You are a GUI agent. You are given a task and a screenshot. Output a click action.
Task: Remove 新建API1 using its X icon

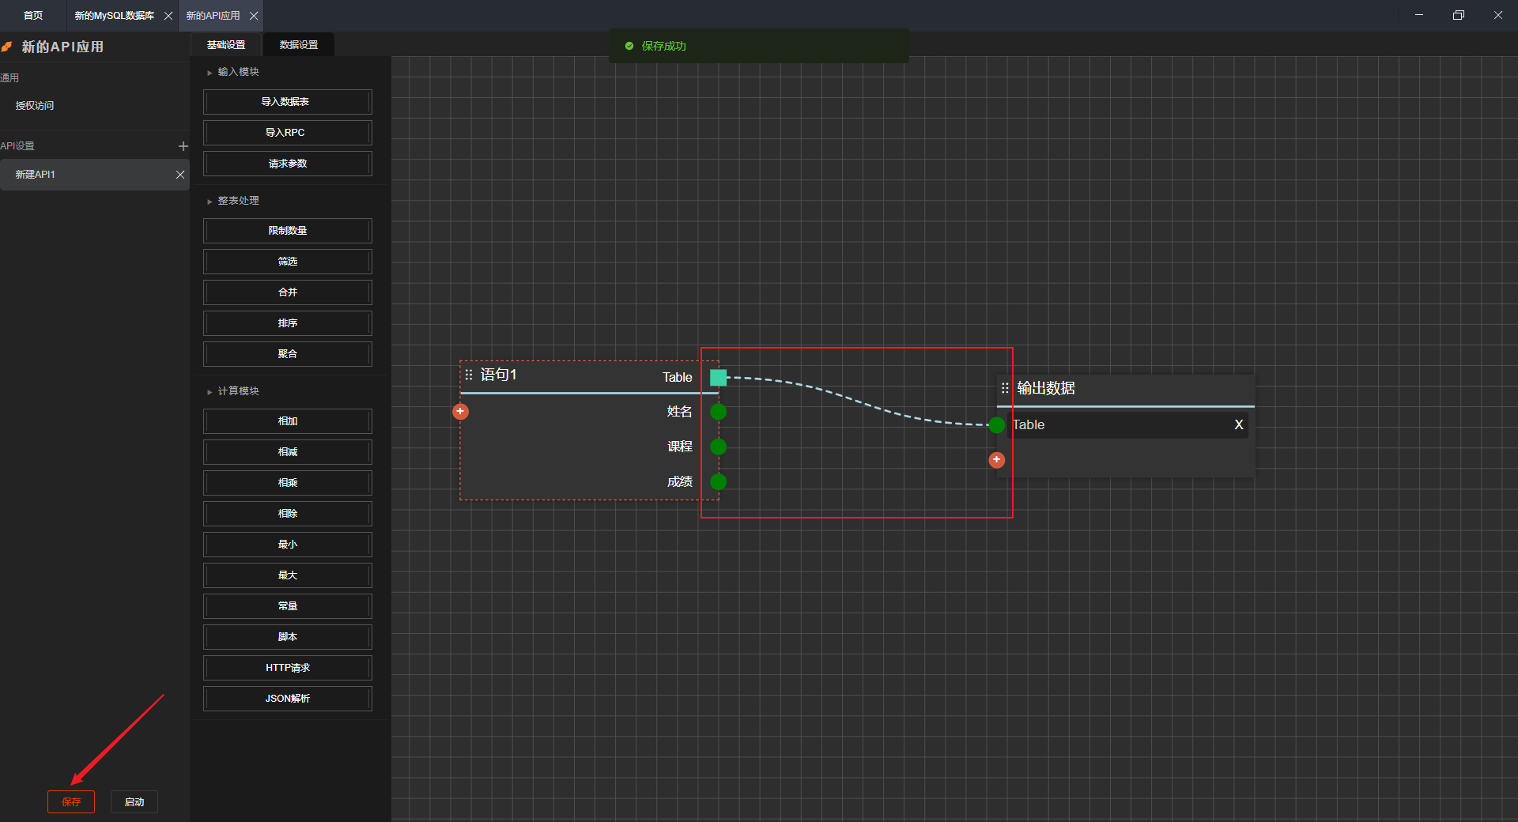[180, 175]
